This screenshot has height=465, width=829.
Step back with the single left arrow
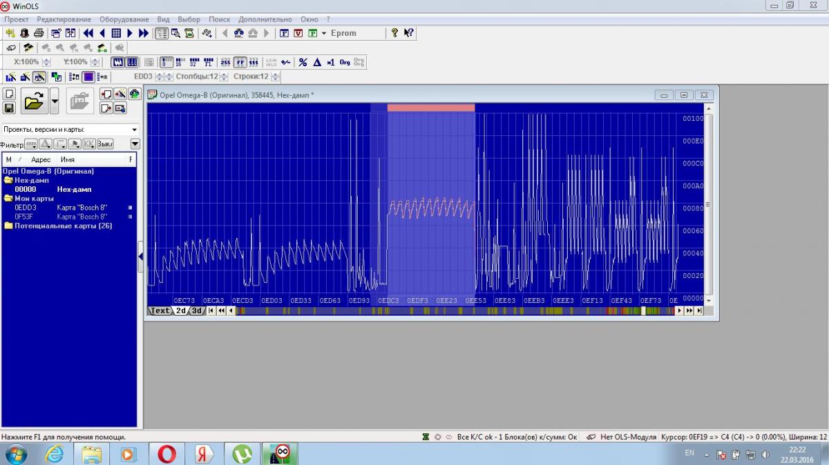click(102, 33)
